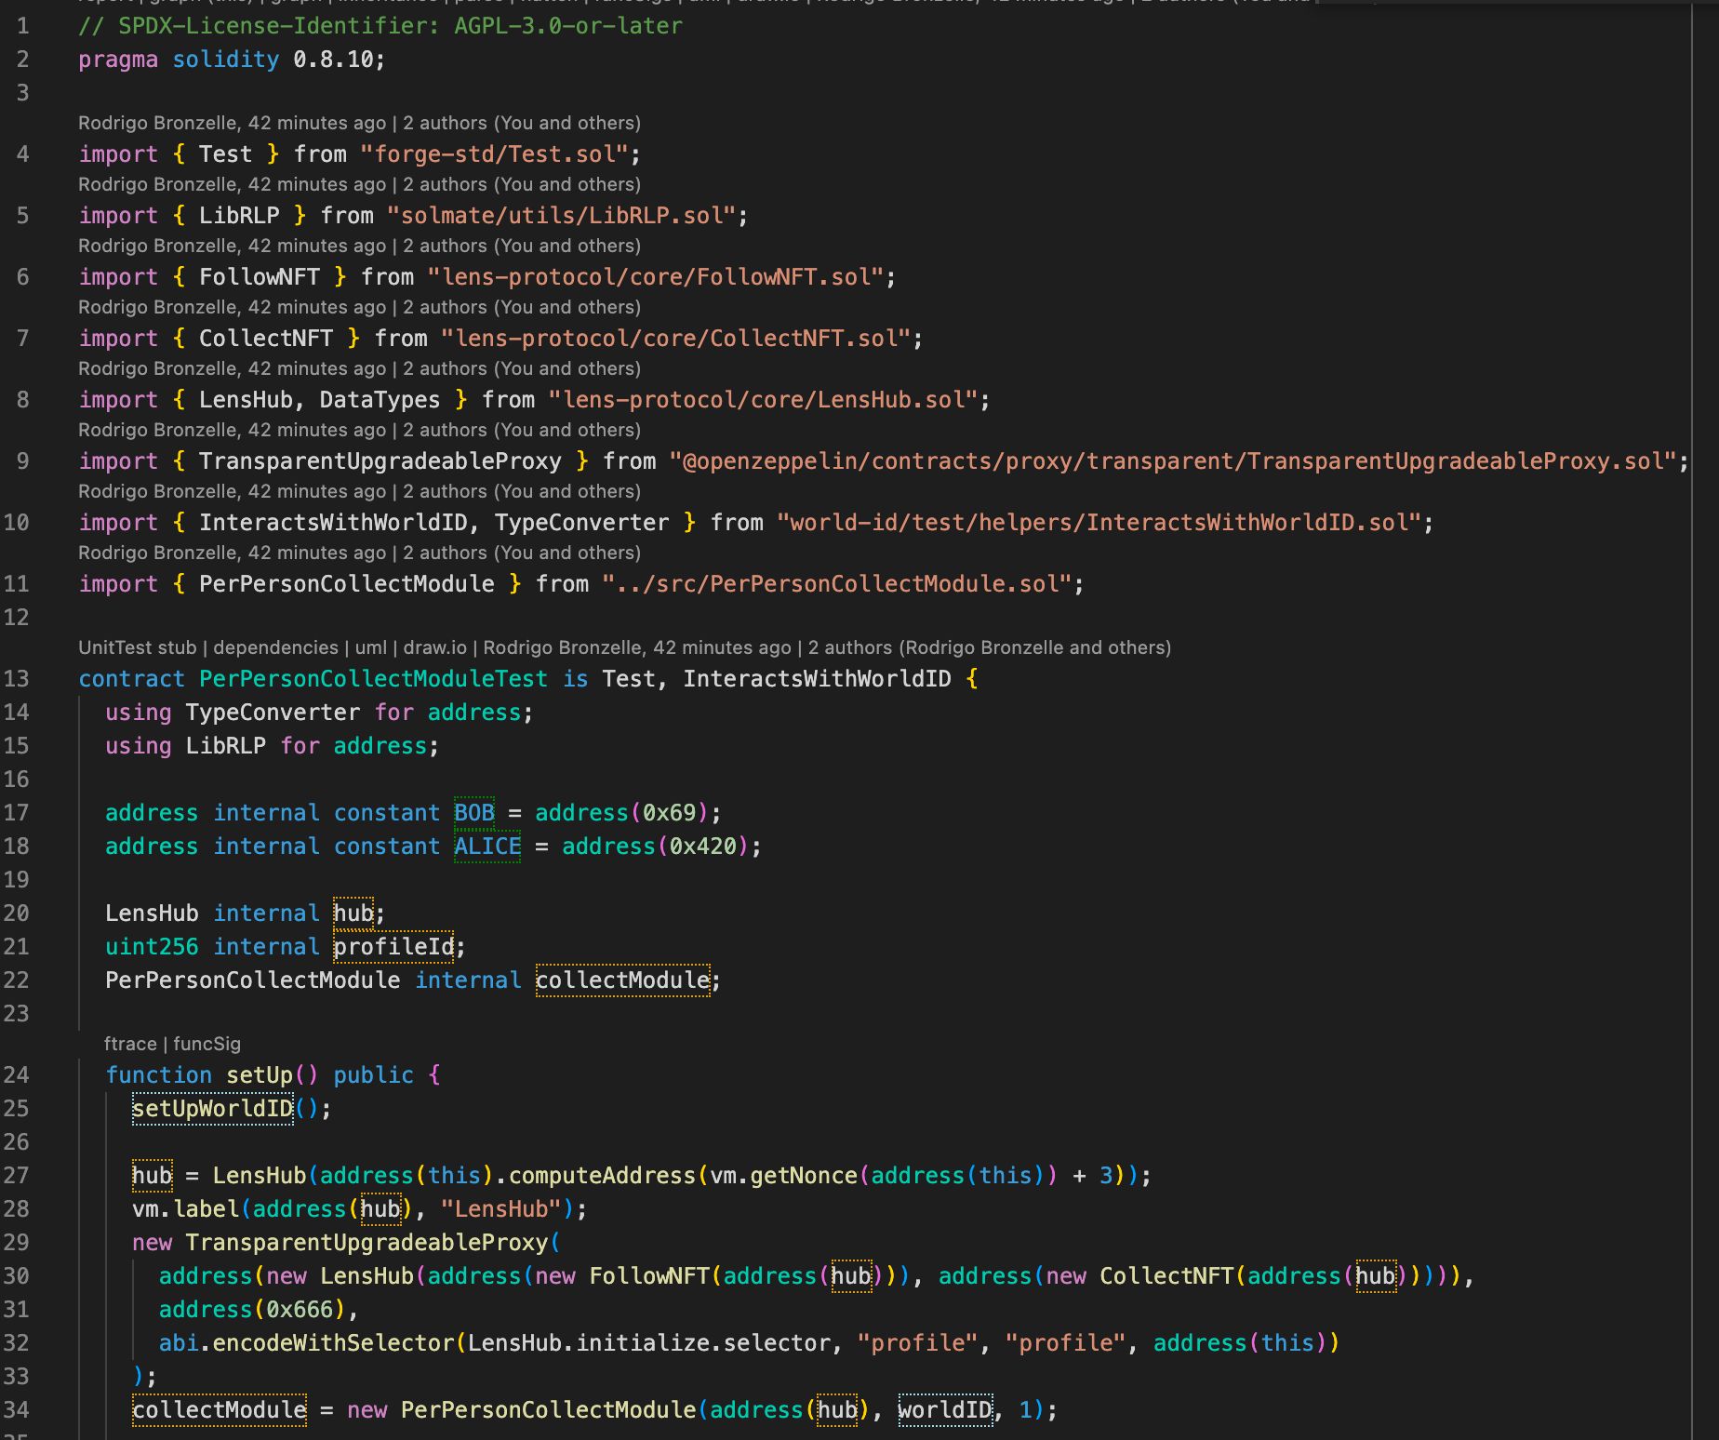This screenshot has height=1440, width=1719.
Task: Click the hex literal '0x69'
Action: click(x=669, y=813)
